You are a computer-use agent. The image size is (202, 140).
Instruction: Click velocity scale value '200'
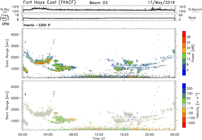tap(190, 88)
